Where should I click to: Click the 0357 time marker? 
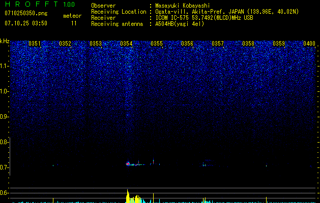[218, 44]
